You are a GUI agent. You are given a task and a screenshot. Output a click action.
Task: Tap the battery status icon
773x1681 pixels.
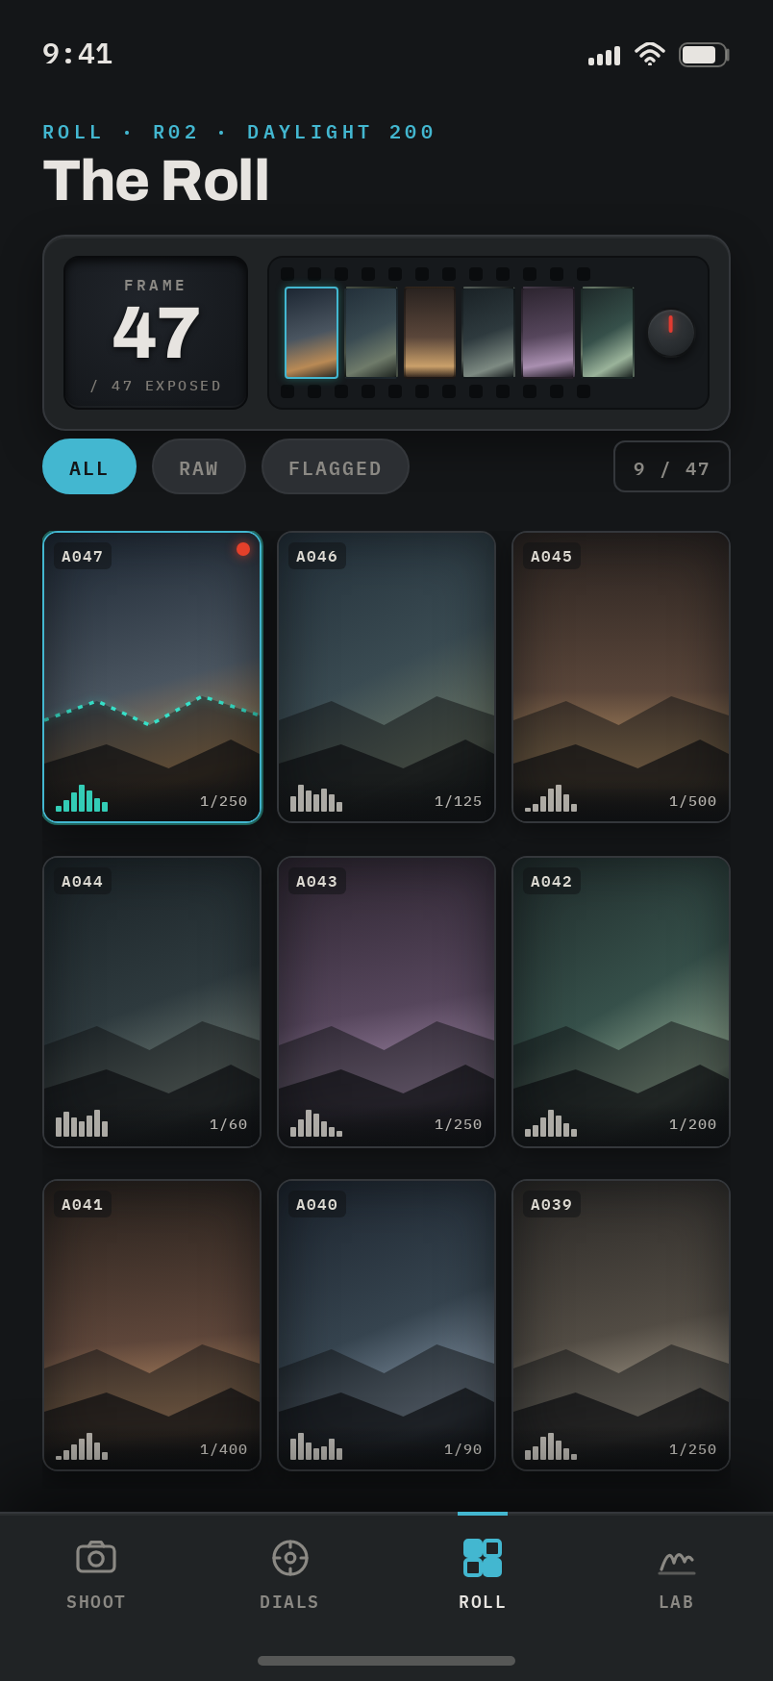pyautogui.click(x=704, y=55)
